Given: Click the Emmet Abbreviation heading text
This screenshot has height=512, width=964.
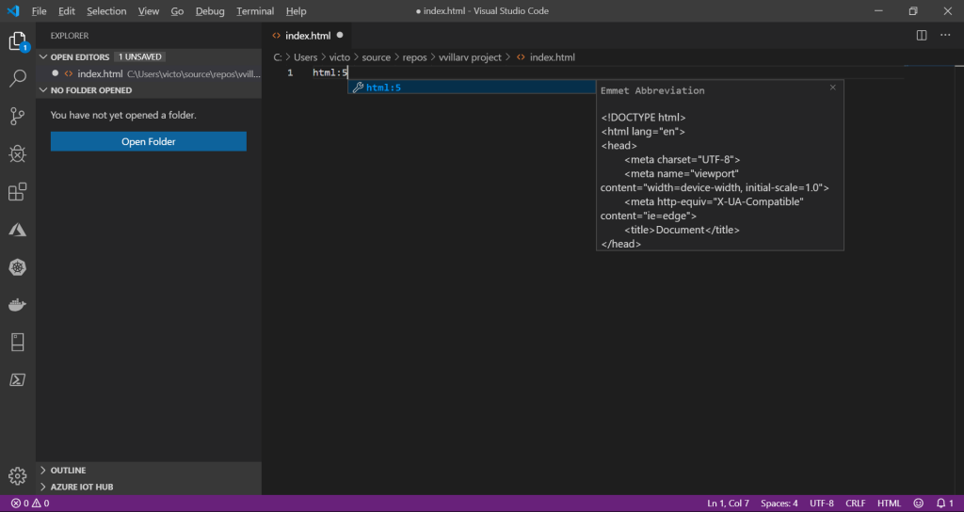Looking at the screenshot, I should [x=652, y=90].
